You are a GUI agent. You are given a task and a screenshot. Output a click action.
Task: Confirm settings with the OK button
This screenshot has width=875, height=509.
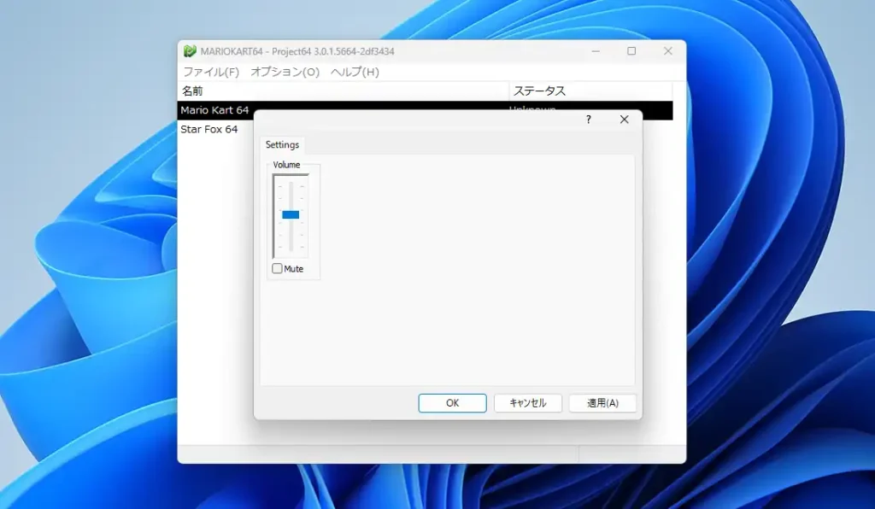(452, 402)
